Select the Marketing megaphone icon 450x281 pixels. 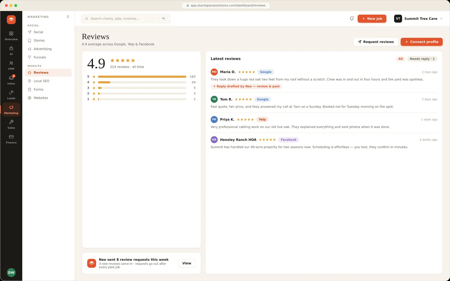pyautogui.click(x=11, y=107)
